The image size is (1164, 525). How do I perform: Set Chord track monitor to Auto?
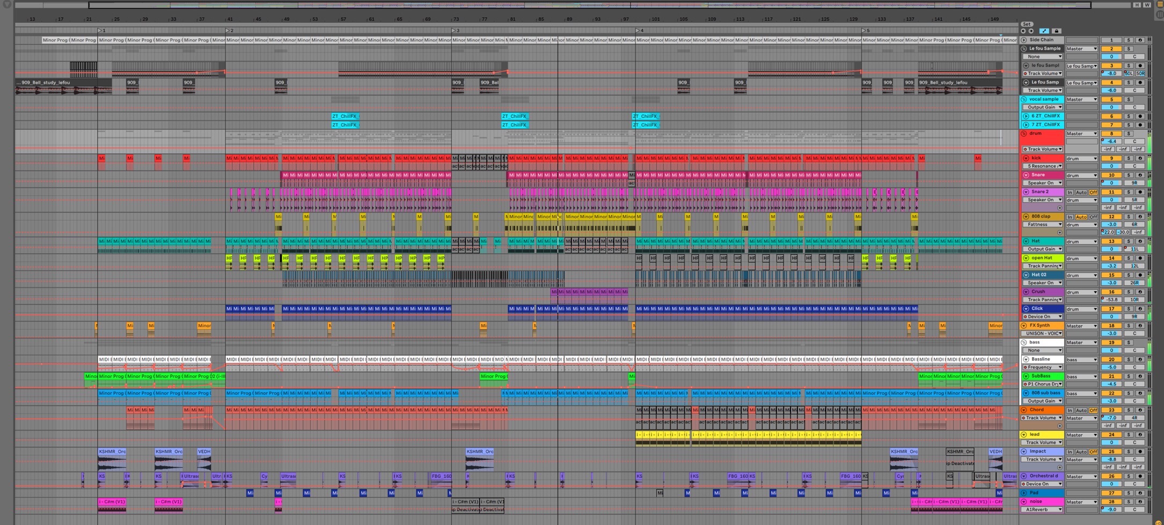[x=1081, y=410]
